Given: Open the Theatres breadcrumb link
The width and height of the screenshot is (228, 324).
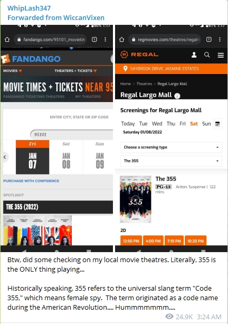Looking at the screenshot, I should tap(144, 84).
